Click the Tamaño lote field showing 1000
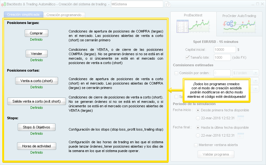The height and width of the screenshot is (165, 266). point(222,57)
